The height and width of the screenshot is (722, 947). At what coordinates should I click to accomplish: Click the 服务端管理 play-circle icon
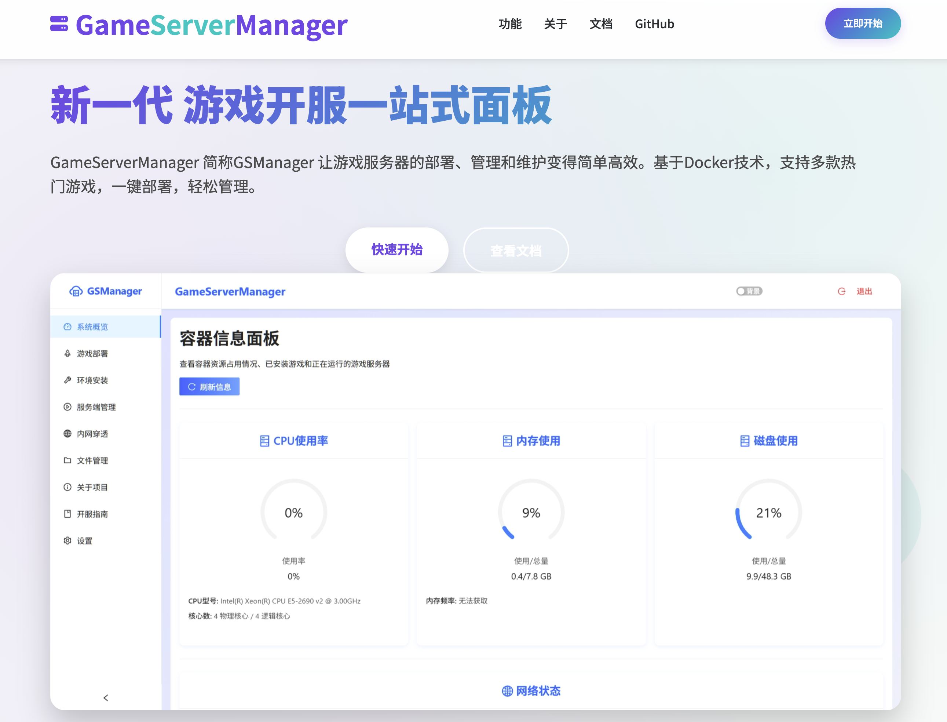click(x=67, y=406)
